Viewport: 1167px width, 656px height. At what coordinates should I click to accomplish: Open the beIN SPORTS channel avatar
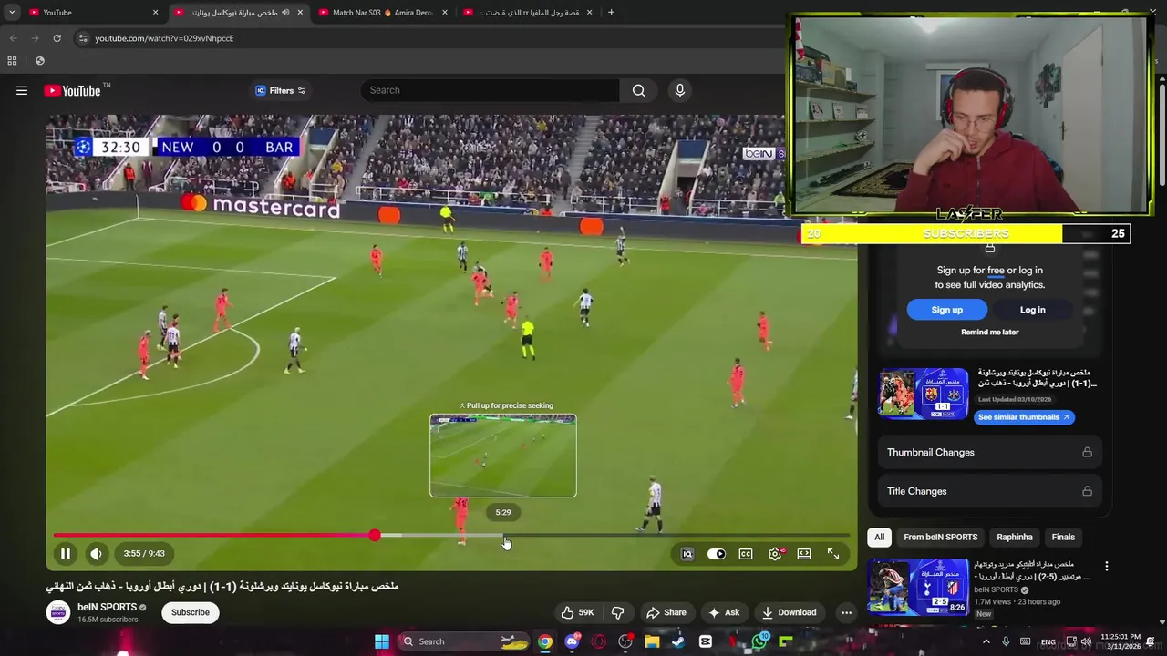coord(57,612)
